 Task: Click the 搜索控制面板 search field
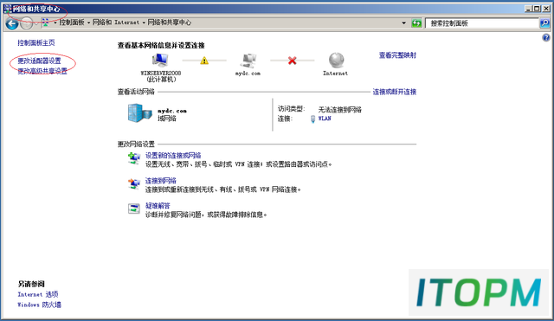point(482,23)
